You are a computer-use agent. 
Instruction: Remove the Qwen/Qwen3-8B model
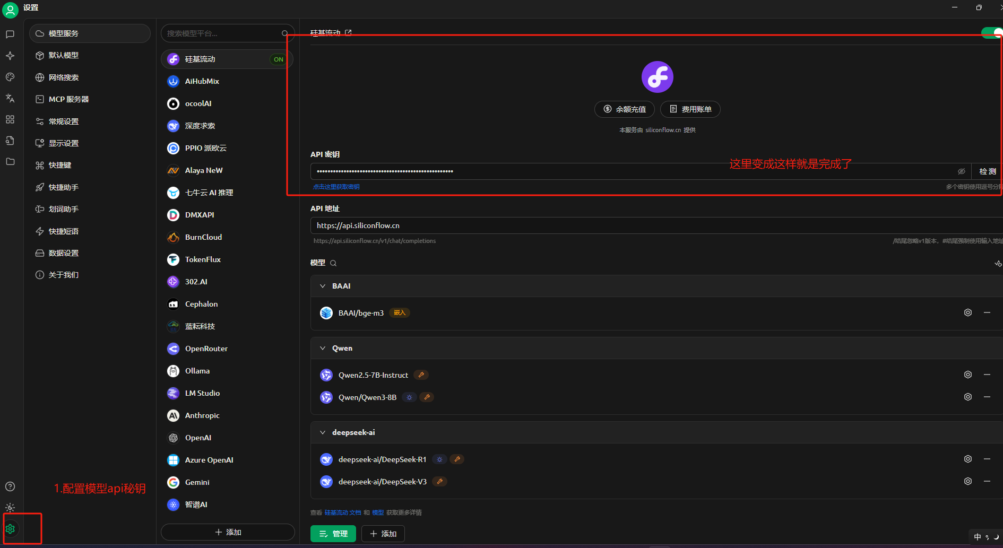(987, 397)
